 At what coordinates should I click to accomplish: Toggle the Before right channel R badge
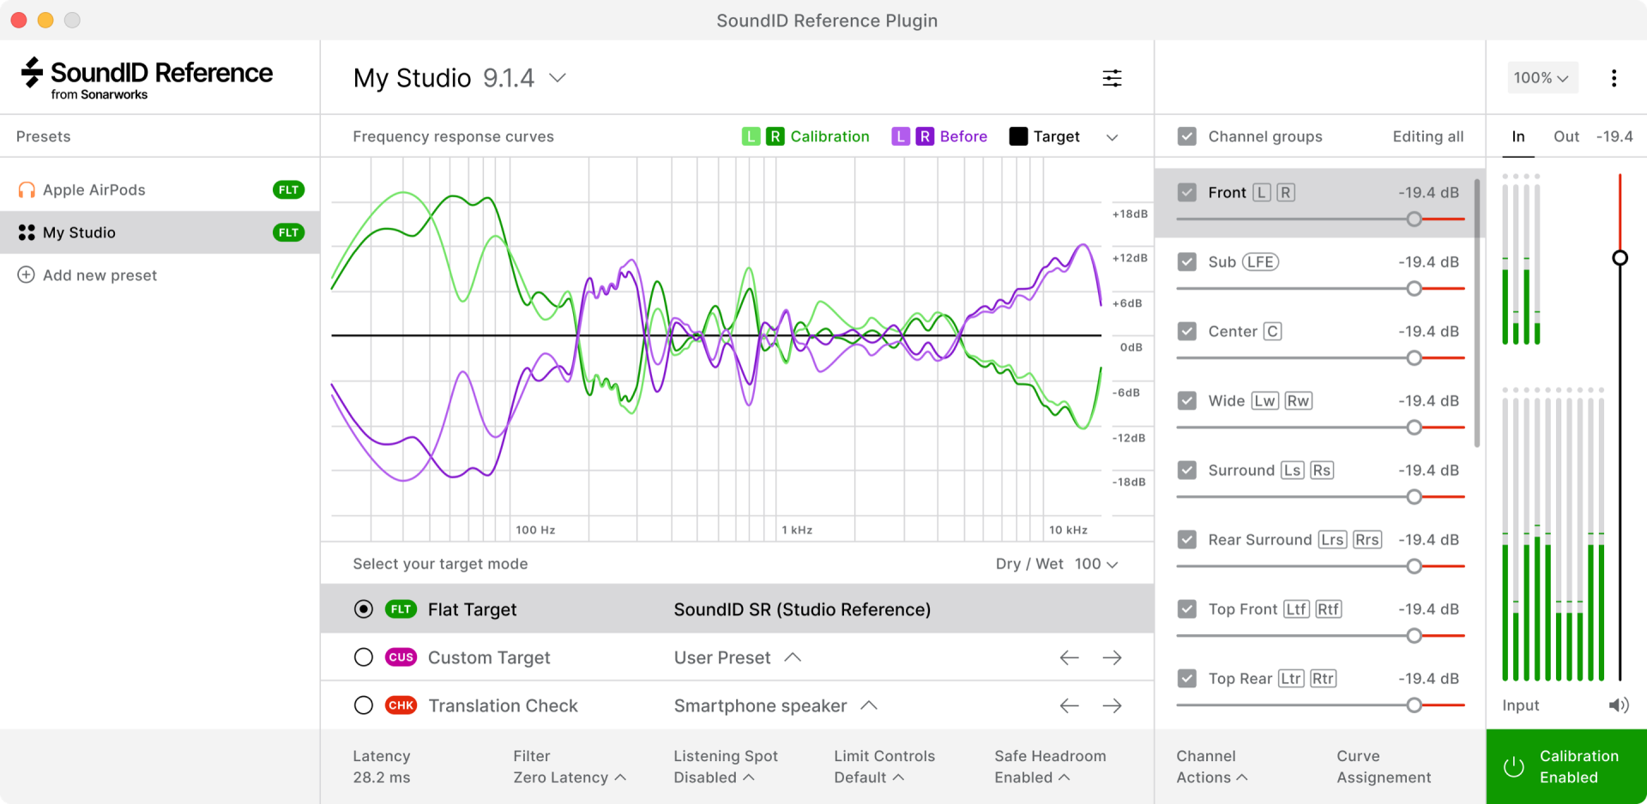[925, 136]
